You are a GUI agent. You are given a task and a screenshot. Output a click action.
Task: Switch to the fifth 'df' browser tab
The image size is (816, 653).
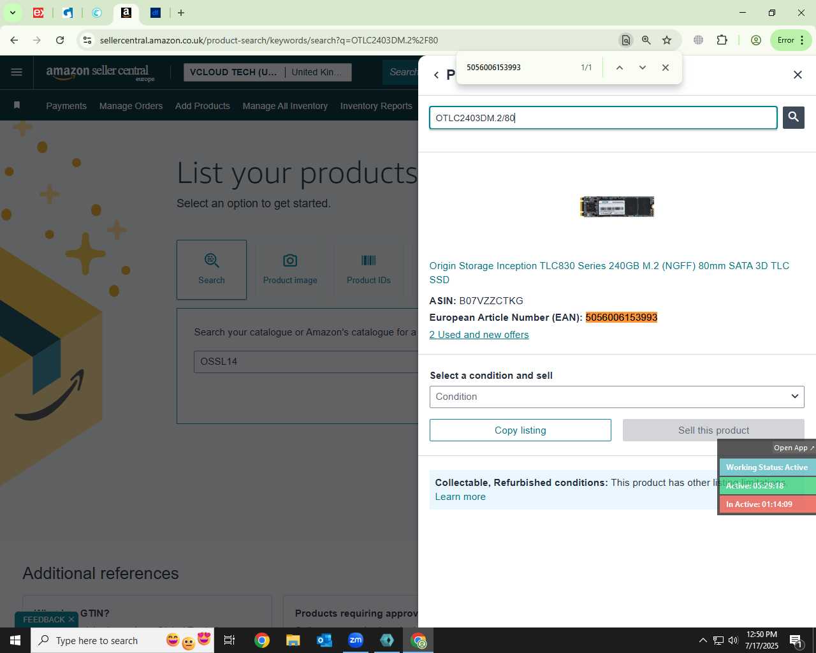(x=156, y=13)
